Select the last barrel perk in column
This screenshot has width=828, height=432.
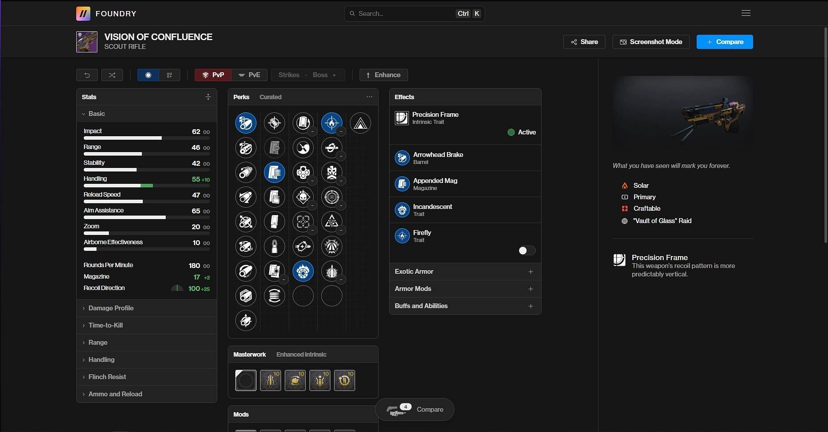click(x=246, y=320)
